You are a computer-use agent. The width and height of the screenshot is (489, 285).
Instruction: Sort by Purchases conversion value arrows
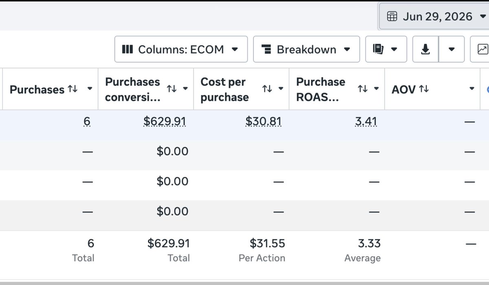click(x=172, y=89)
